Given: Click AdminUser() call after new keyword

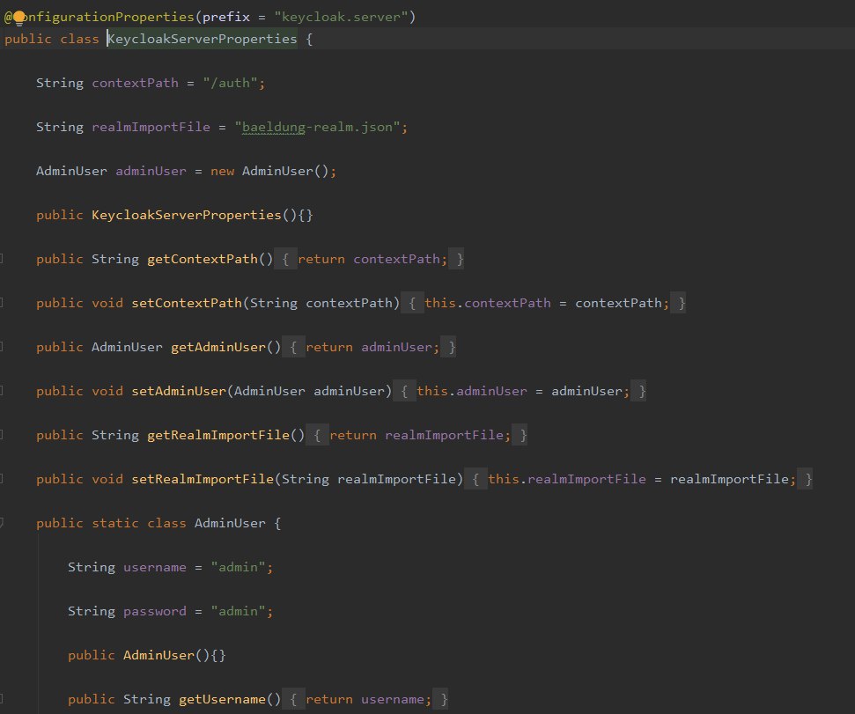Looking at the screenshot, I should pos(285,171).
